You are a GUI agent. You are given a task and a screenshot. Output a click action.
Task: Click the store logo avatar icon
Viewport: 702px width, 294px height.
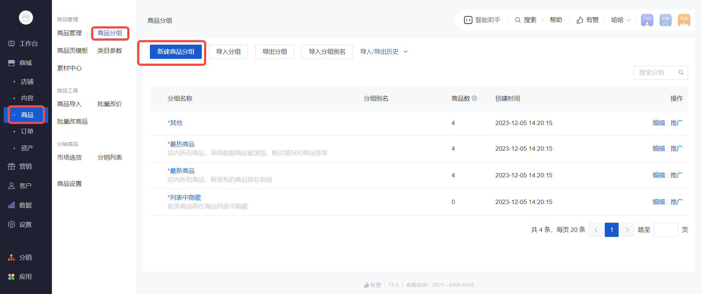(26, 18)
